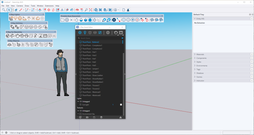Close the Instructor tray panel
This screenshot has height=135, width=254.
pos(252,81)
